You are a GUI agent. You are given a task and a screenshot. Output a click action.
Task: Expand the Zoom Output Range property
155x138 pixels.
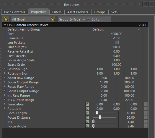click(5, 82)
